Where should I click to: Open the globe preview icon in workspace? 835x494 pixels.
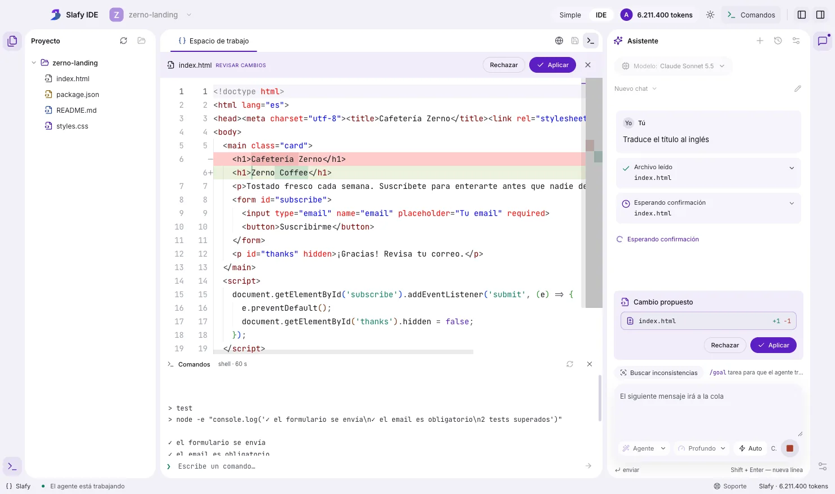tap(559, 41)
